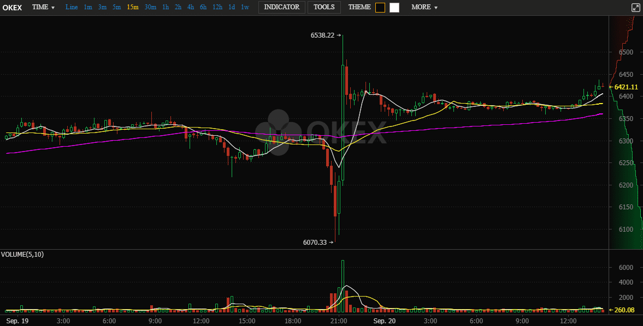Click the fullscreen expand icon
Viewport: 643px width, 326px height.
[x=635, y=8]
